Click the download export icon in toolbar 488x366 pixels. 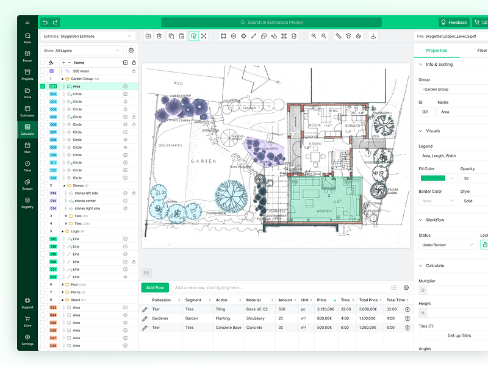point(372,36)
